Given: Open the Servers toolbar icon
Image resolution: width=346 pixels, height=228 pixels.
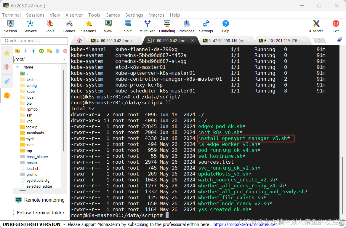Looking at the screenshot, I should click(x=30, y=26).
